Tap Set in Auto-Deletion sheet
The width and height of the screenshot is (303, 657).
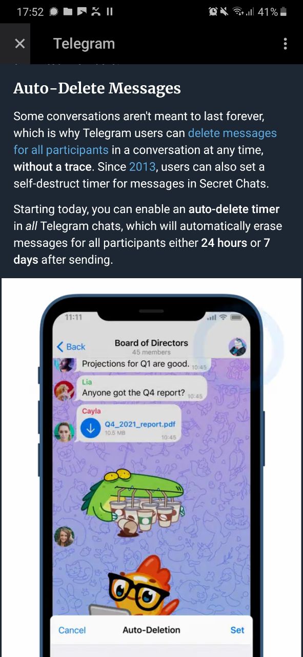coord(237,630)
